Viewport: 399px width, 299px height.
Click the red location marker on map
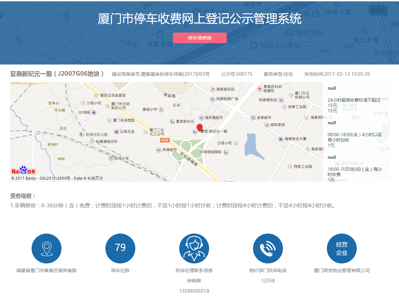[x=199, y=128]
